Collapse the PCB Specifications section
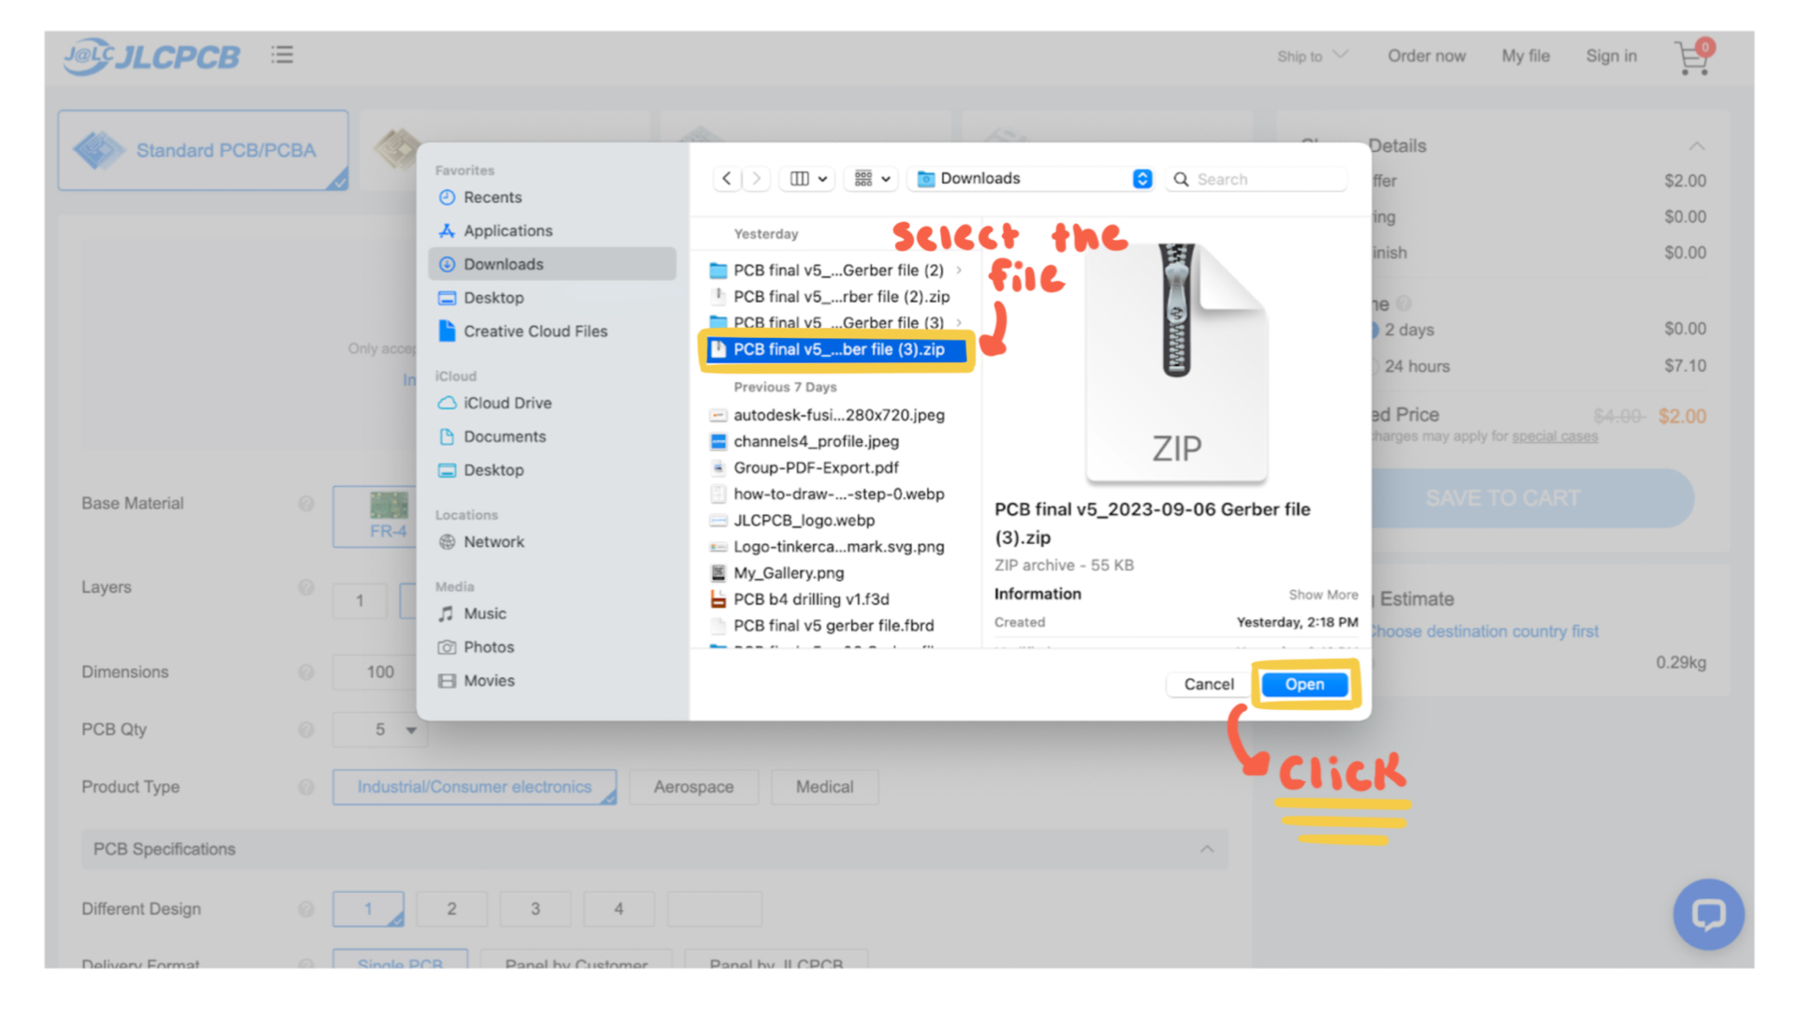Screen dimensions: 1798x1034 [1206, 849]
